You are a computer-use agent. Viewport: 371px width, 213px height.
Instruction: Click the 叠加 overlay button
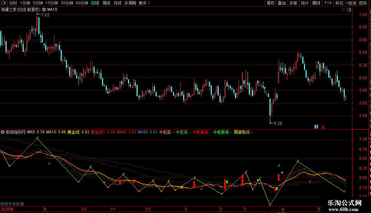[282, 3]
